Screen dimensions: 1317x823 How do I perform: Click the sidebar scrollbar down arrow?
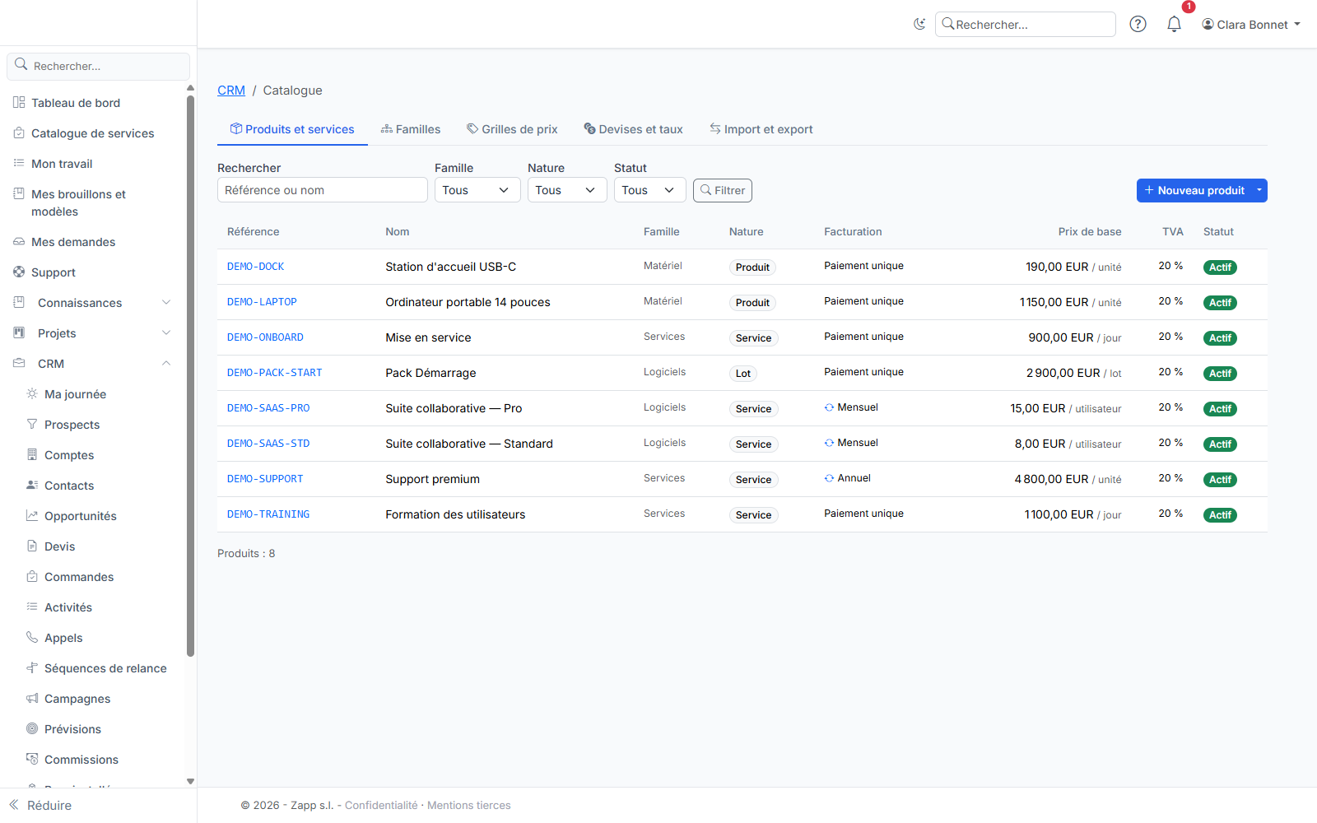click(190, 781)
